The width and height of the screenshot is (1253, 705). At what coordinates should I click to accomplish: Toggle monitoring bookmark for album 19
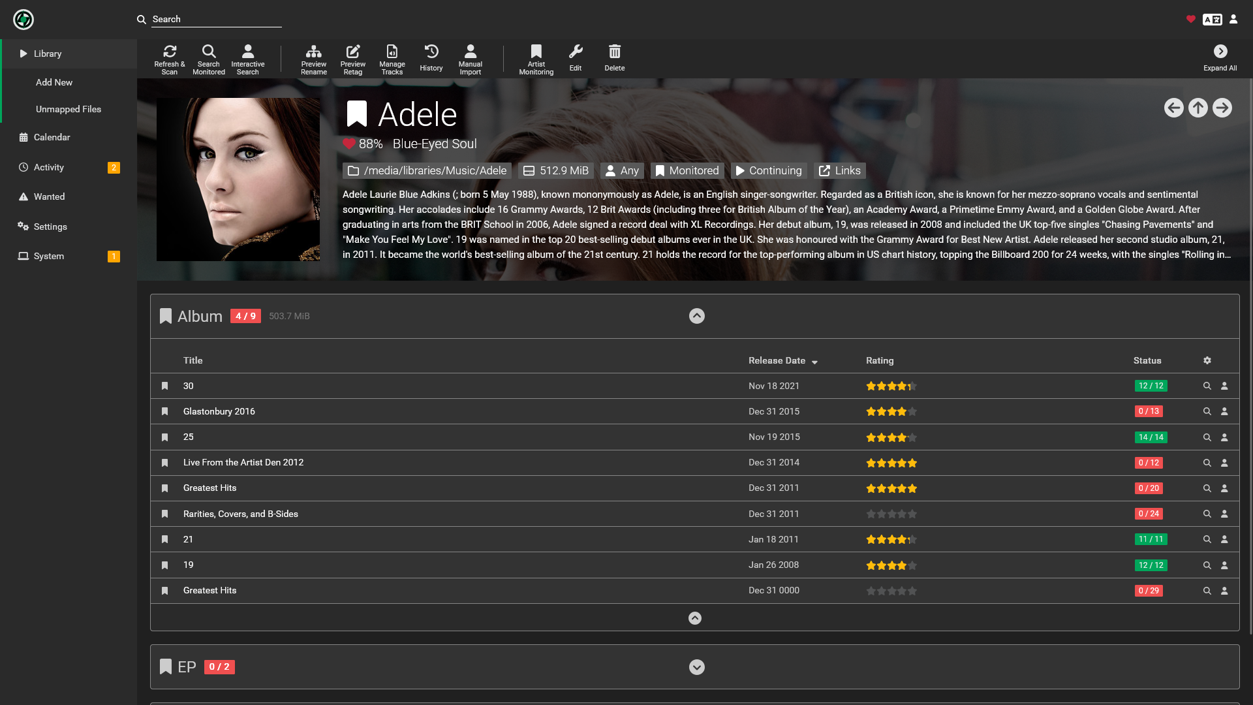click(165, 565)
